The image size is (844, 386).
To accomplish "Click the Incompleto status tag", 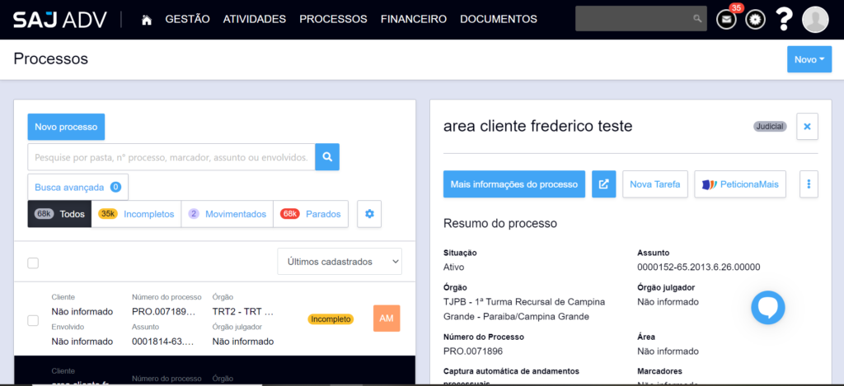I will [331, 319].
